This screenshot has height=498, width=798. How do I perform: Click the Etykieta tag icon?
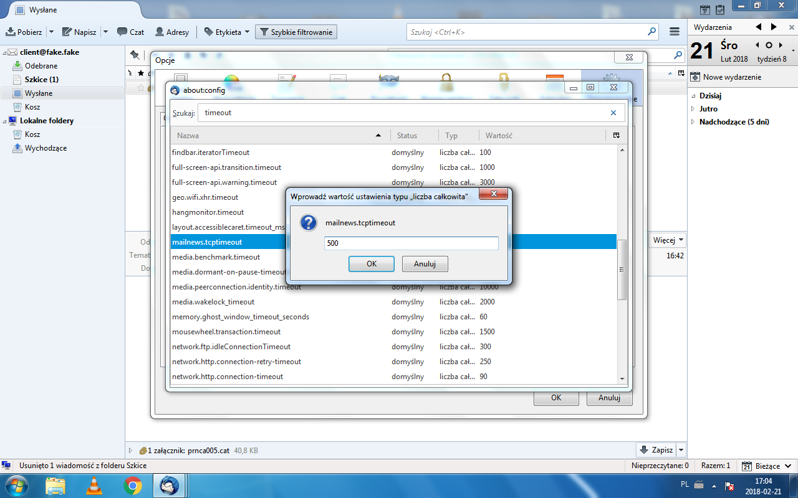pyautogui.click(x=209, y=32)
